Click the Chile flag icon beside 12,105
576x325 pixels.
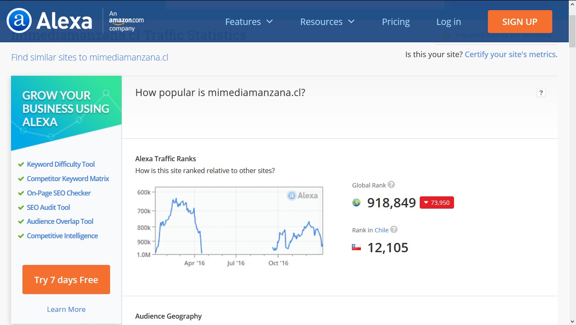click(357, 247)
